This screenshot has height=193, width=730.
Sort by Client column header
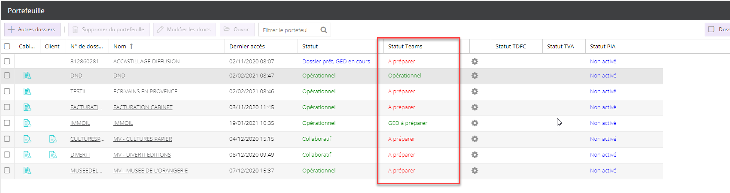click(52, 46)
